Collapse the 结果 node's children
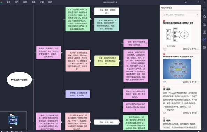This screenshot has height=132, width=207. 120,61
